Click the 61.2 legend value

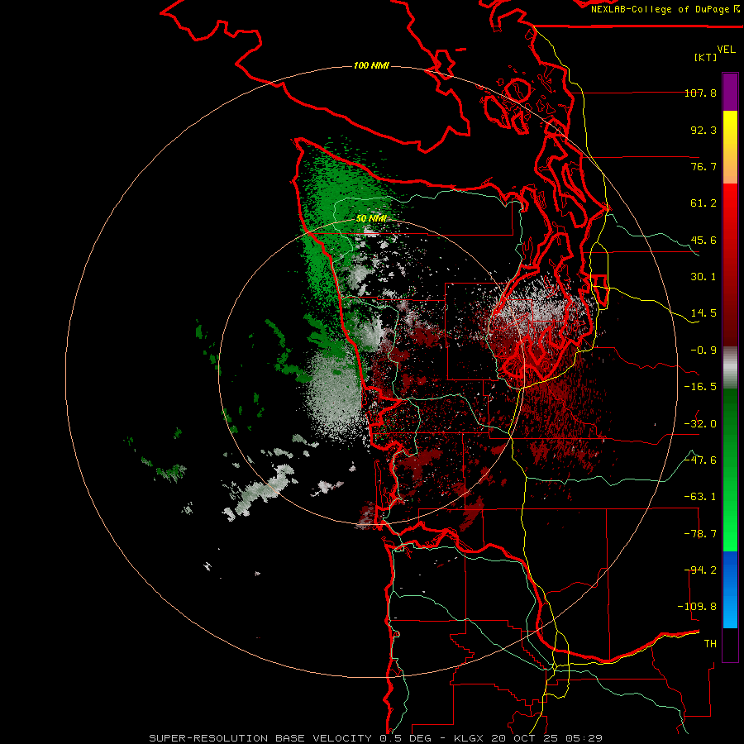[703, 203]
